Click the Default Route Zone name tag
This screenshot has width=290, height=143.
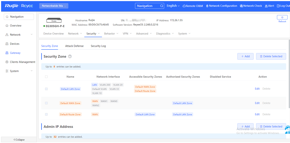(70, 115)
